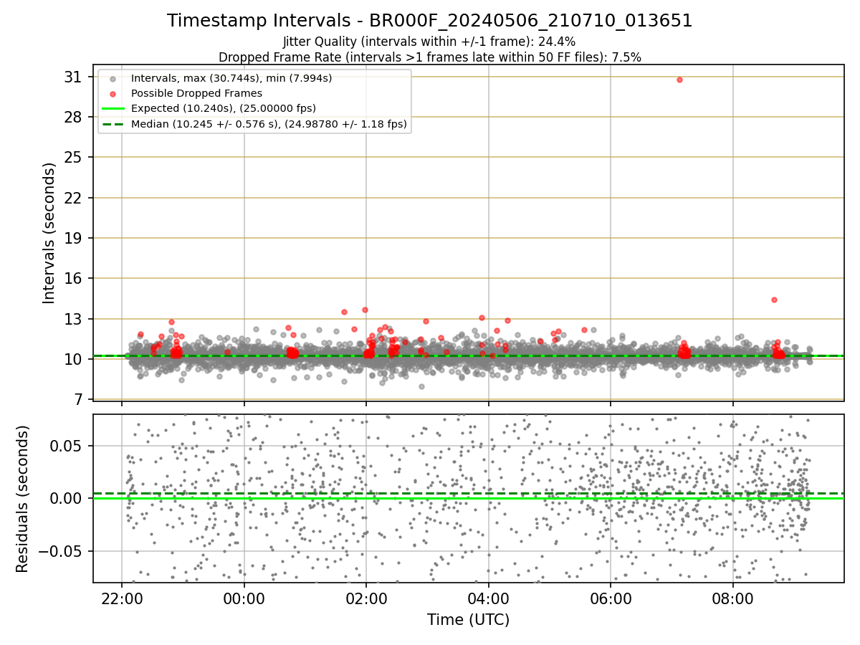This screenshot has height=645, width=860.
Task: Click the "0.05" residuals tick label
Action: [67, 445]
